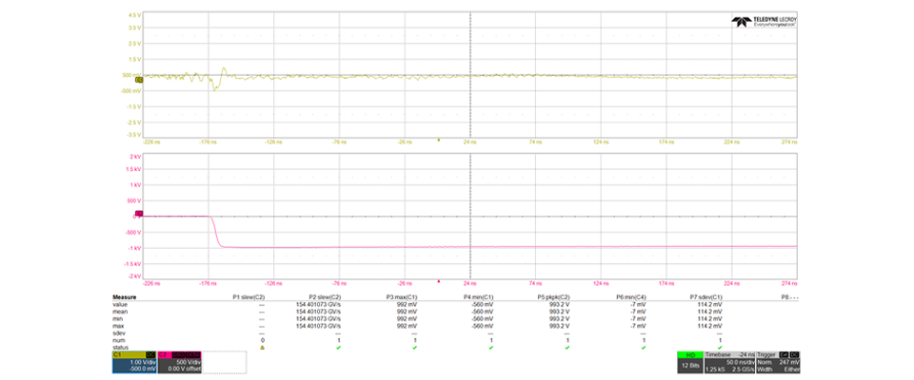Click the P4 min(C1) green status checkmark
Screen dimensions: 914x380
coord(491,348)
